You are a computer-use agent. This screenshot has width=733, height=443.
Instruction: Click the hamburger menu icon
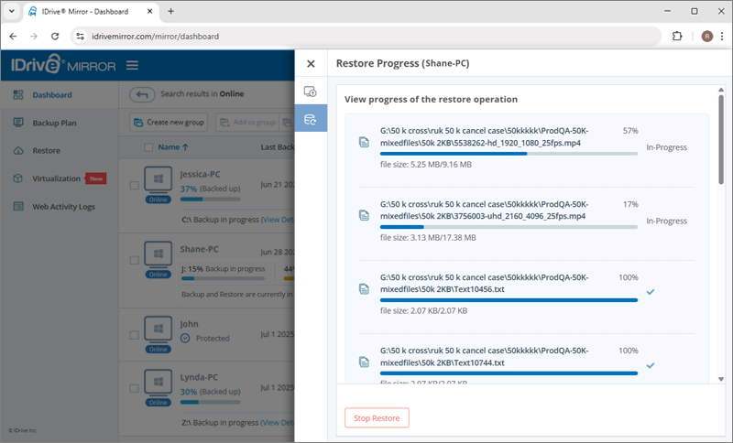(x=133, y=65)
